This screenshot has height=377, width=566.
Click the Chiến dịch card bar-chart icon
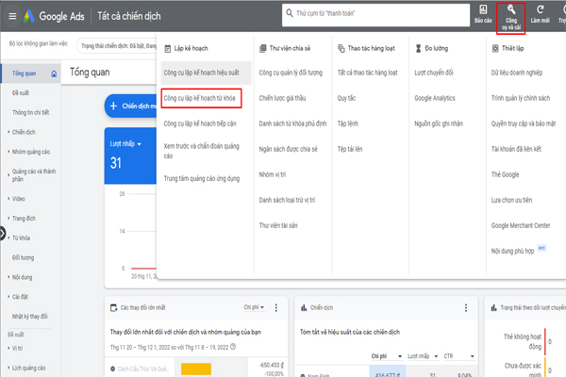pyautogui.click(x=304, y=308)
